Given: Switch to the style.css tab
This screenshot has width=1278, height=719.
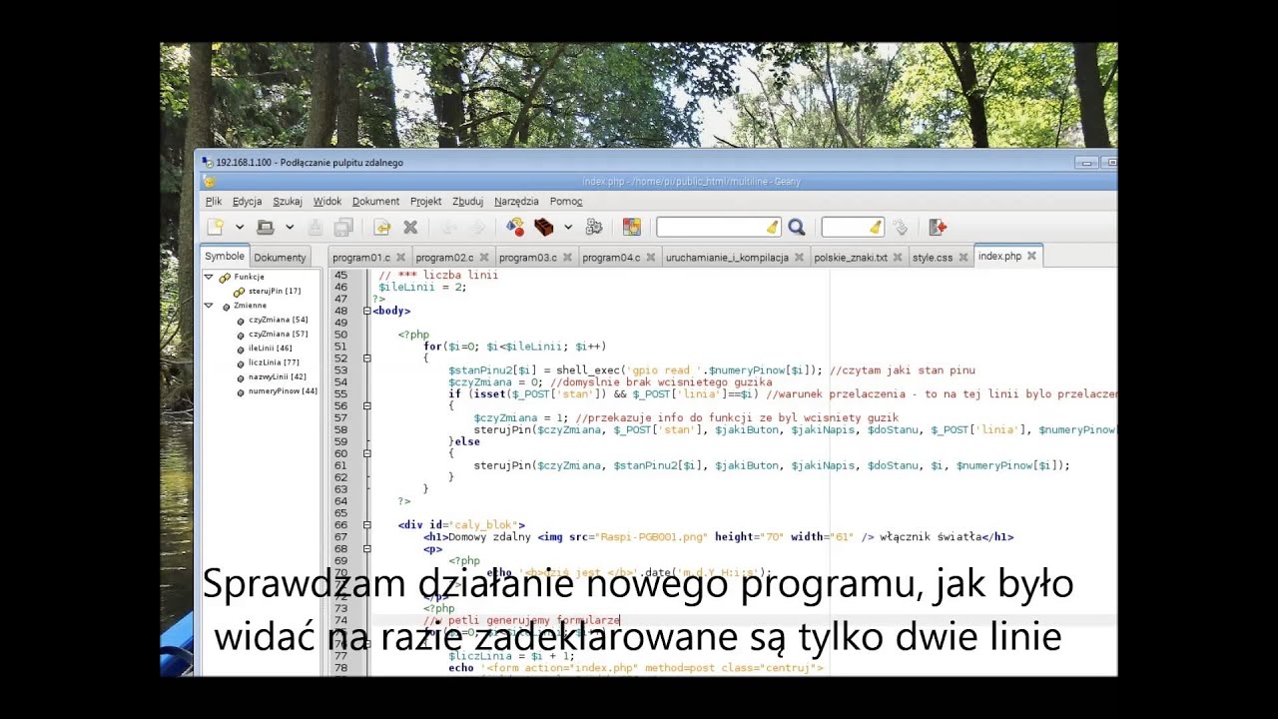Looking at the screenshot, I should (933, 258).
